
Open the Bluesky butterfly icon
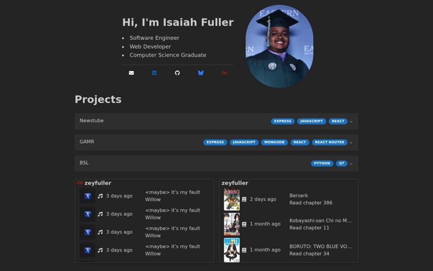[x=201, y=73]
